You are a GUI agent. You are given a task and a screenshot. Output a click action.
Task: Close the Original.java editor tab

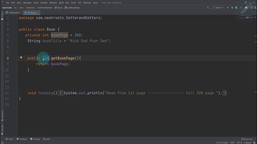(21, 12)
